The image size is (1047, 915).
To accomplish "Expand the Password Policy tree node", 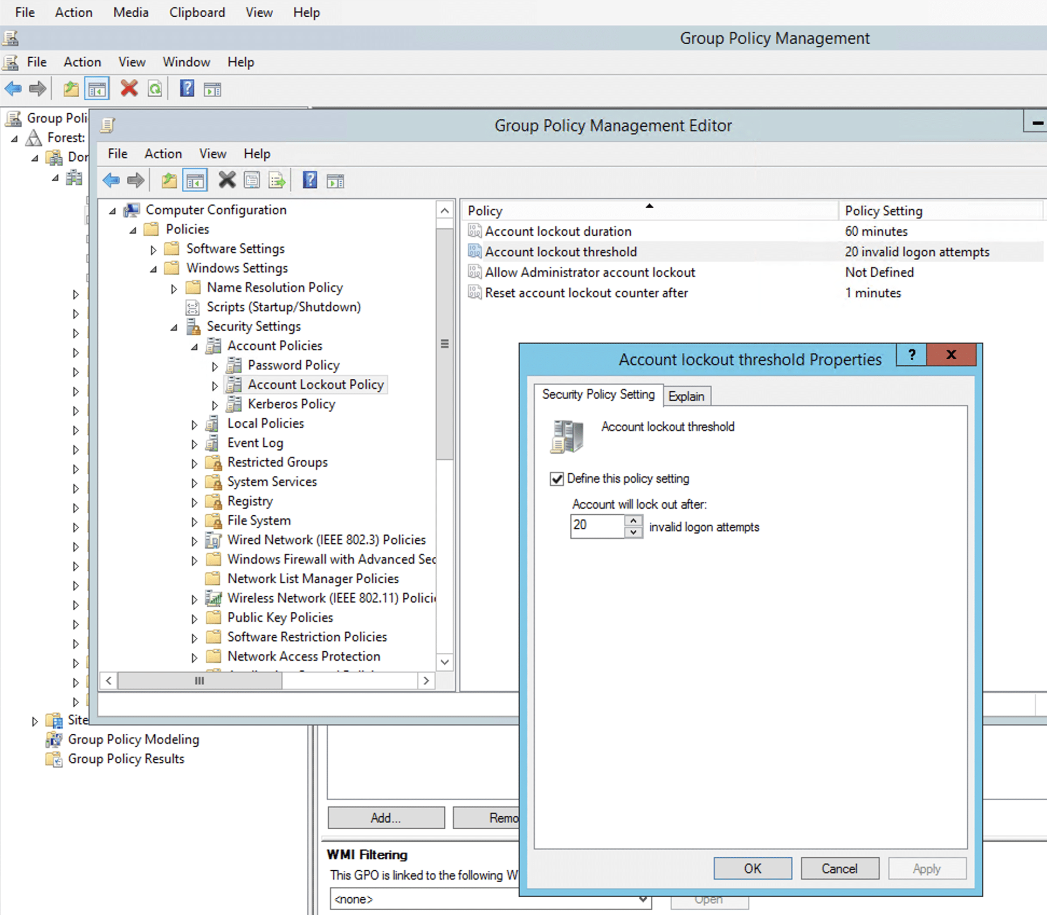I will pos(215,366).
